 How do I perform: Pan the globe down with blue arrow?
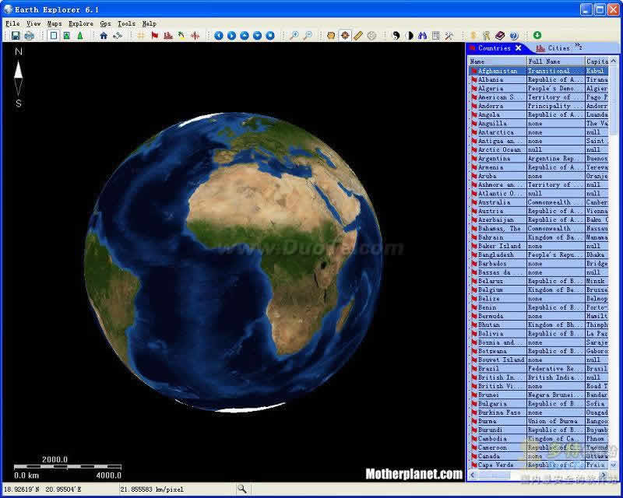tap(258, 36)
